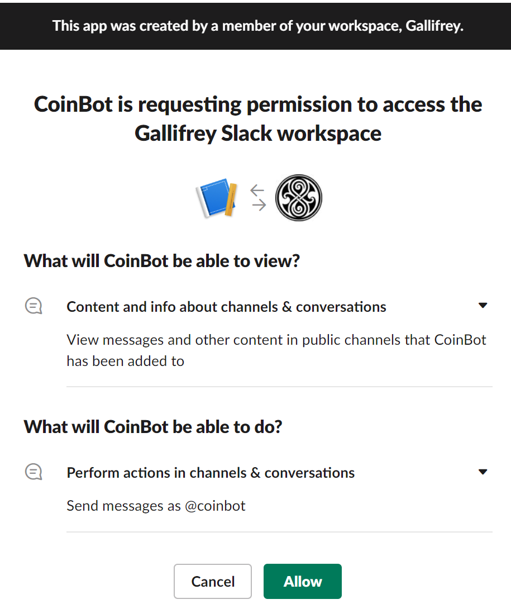This screenshot has width=511, height=604.
Task: Select the 'What will CoinBot be able to view?' heading
Action: pyautogui.click(x=162, y=261)
